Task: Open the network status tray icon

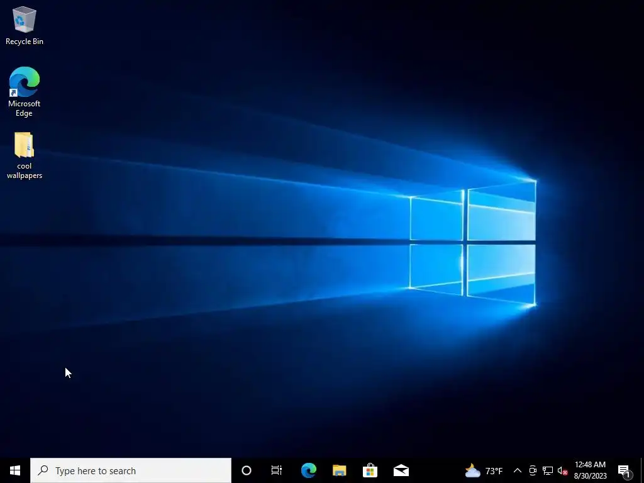Action: coord(548,470)
